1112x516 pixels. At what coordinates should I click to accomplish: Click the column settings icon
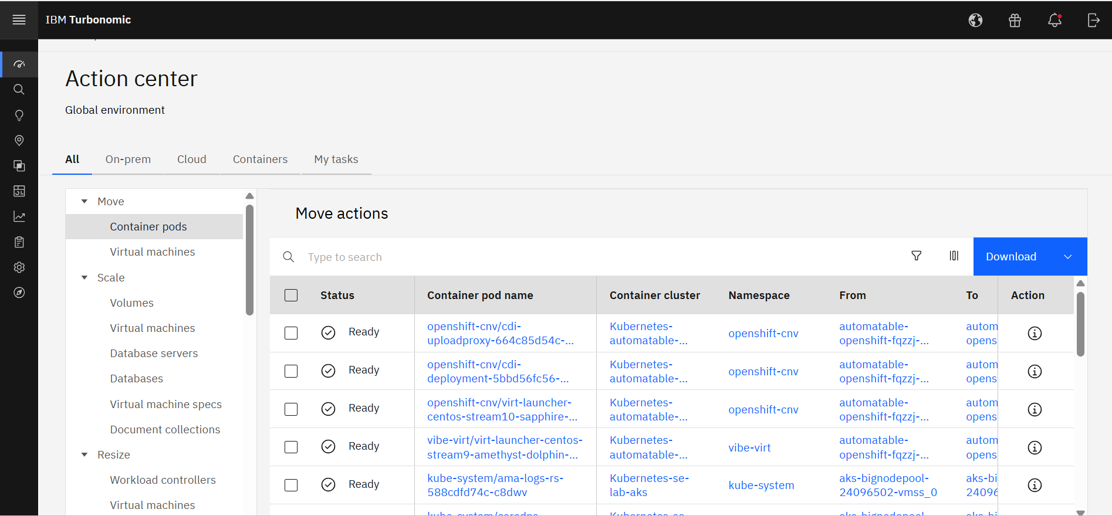[954, 256]
